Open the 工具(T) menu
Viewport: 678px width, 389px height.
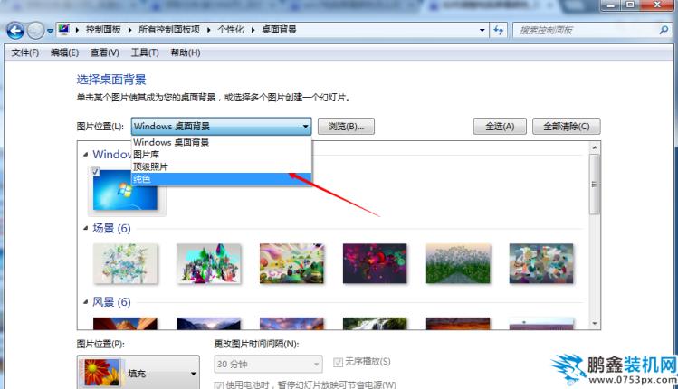click(145, 52)
